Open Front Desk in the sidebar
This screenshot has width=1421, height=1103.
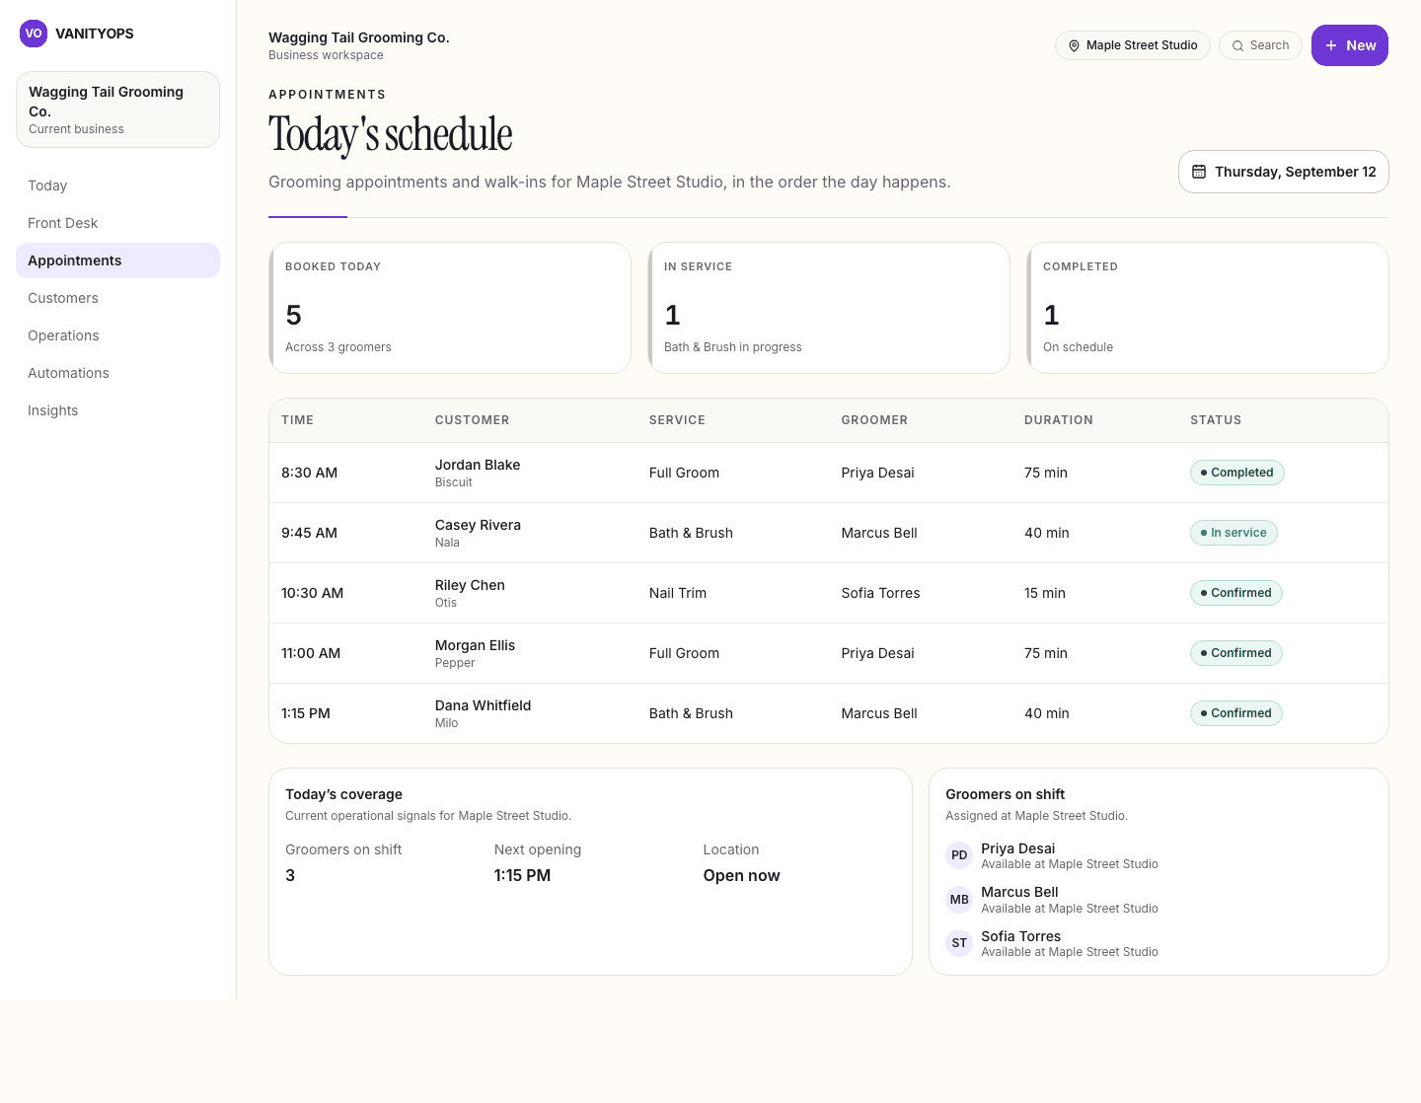point(117,223)
